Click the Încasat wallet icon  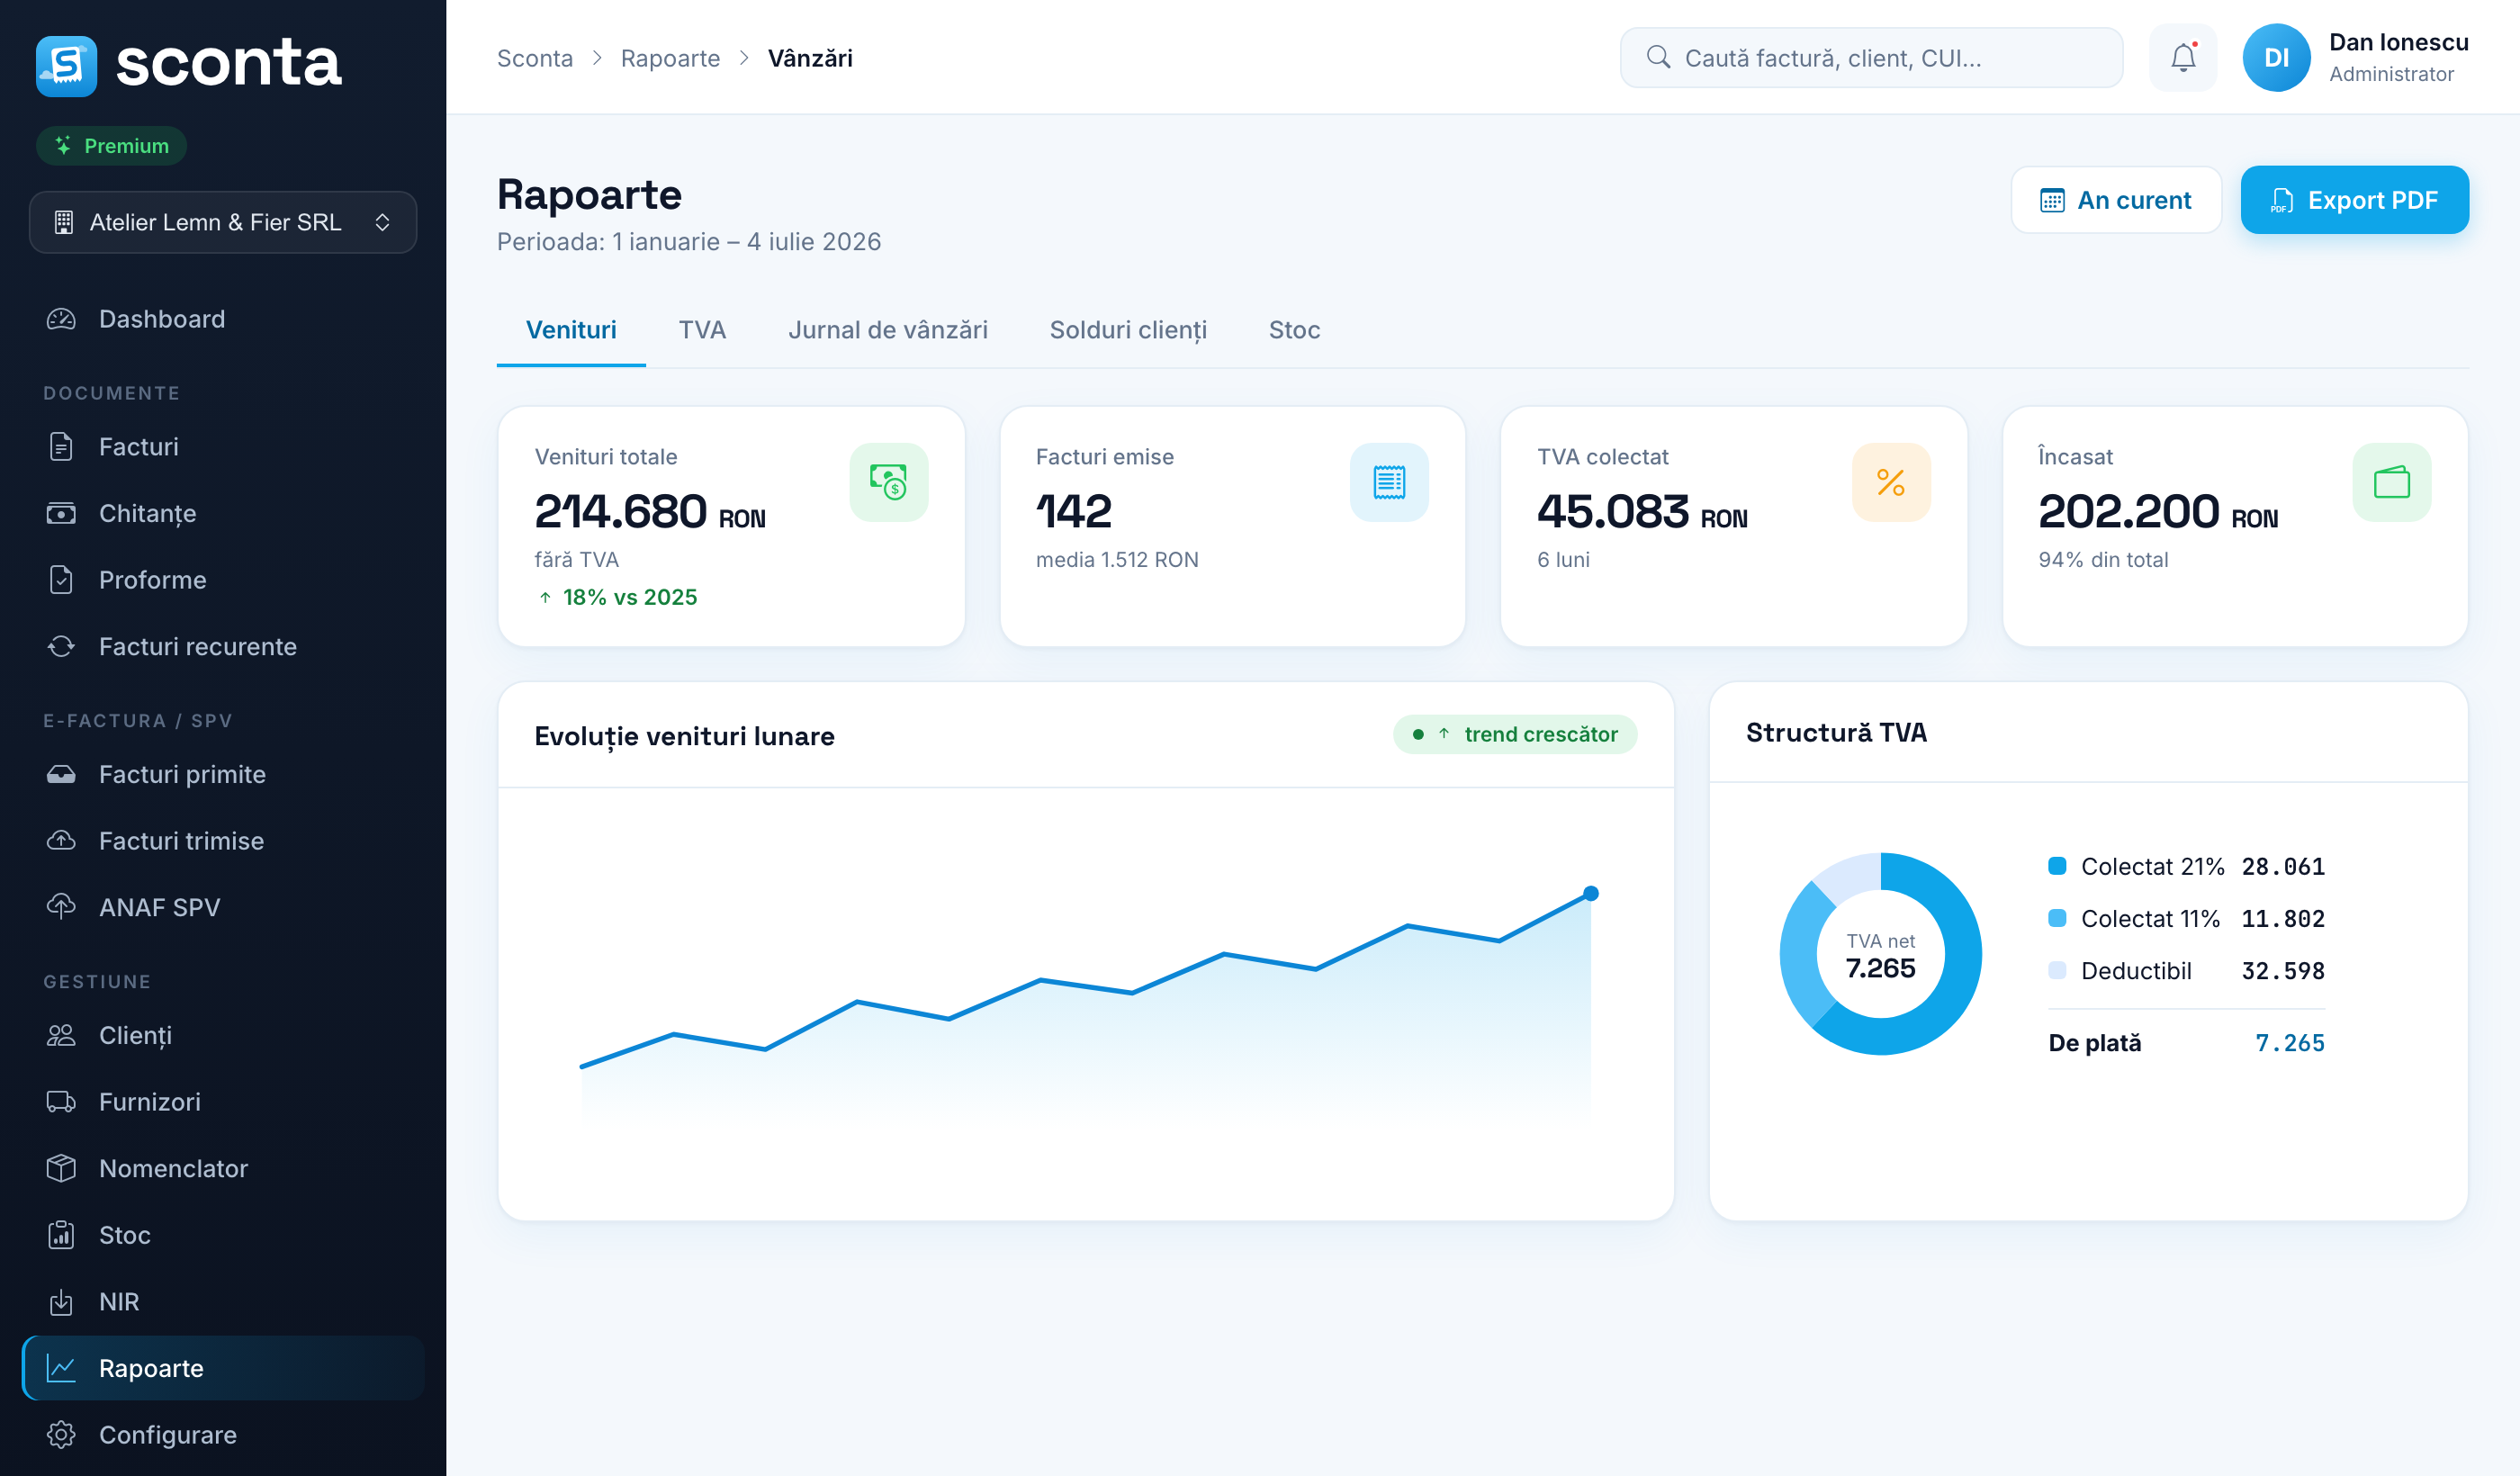click(x=2392, y=482)
